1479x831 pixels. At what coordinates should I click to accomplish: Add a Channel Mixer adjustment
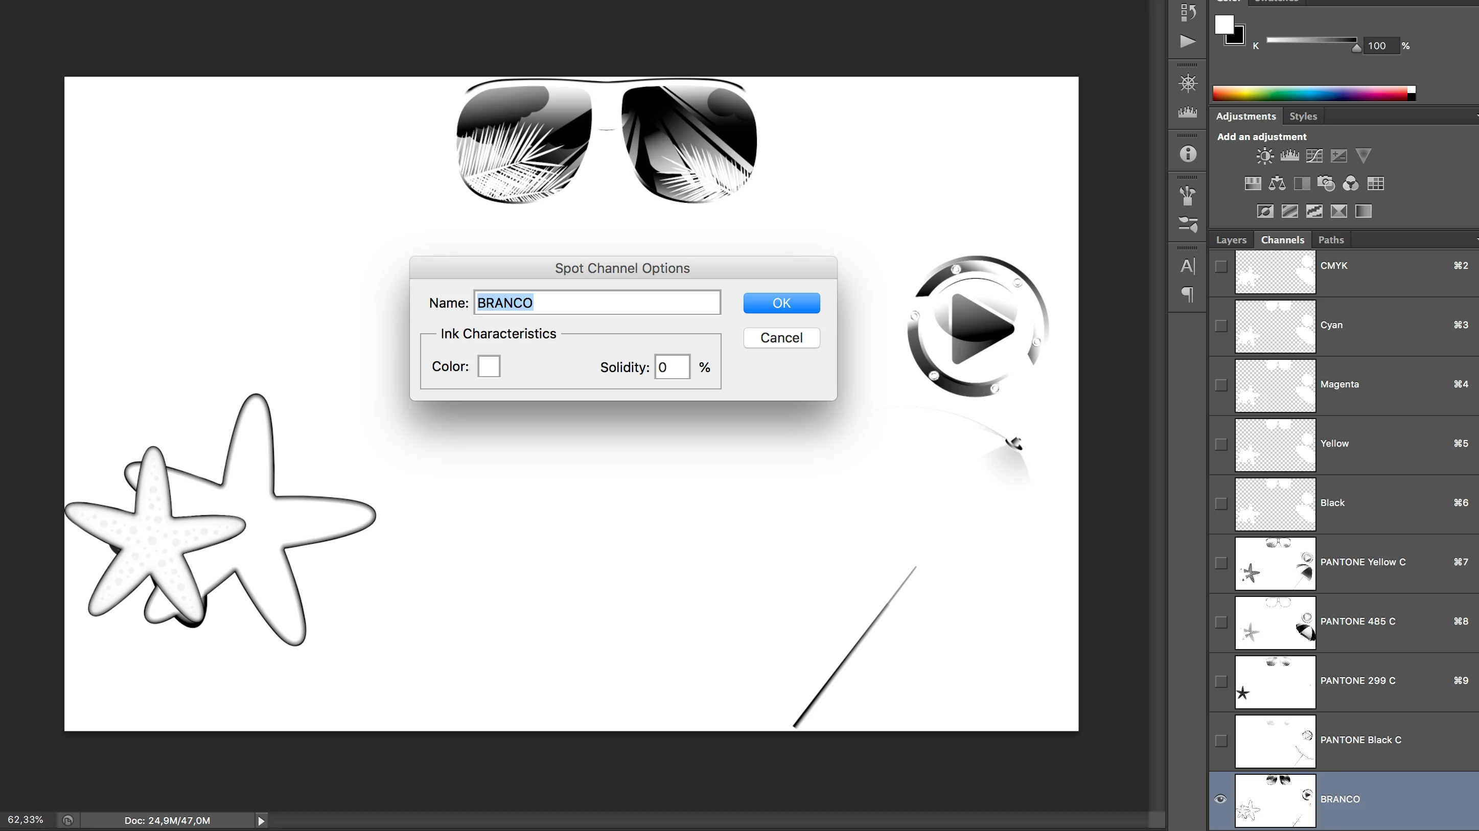point(1350,183)
